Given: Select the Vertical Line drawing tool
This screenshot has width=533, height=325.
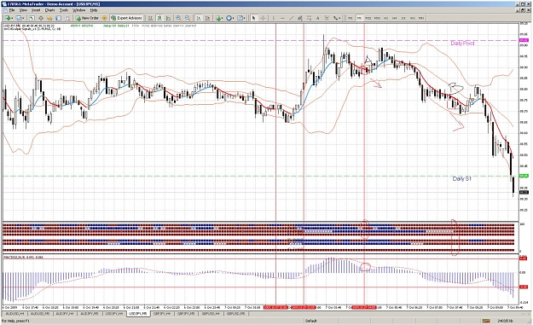Looking at the screenshot, I should click(273, 18).
